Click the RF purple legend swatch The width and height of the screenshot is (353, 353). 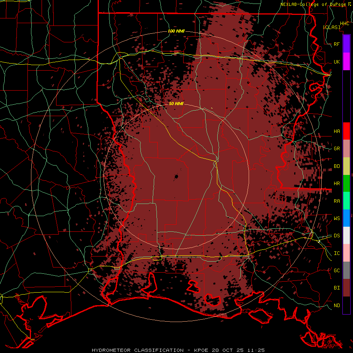pos(346,44)
